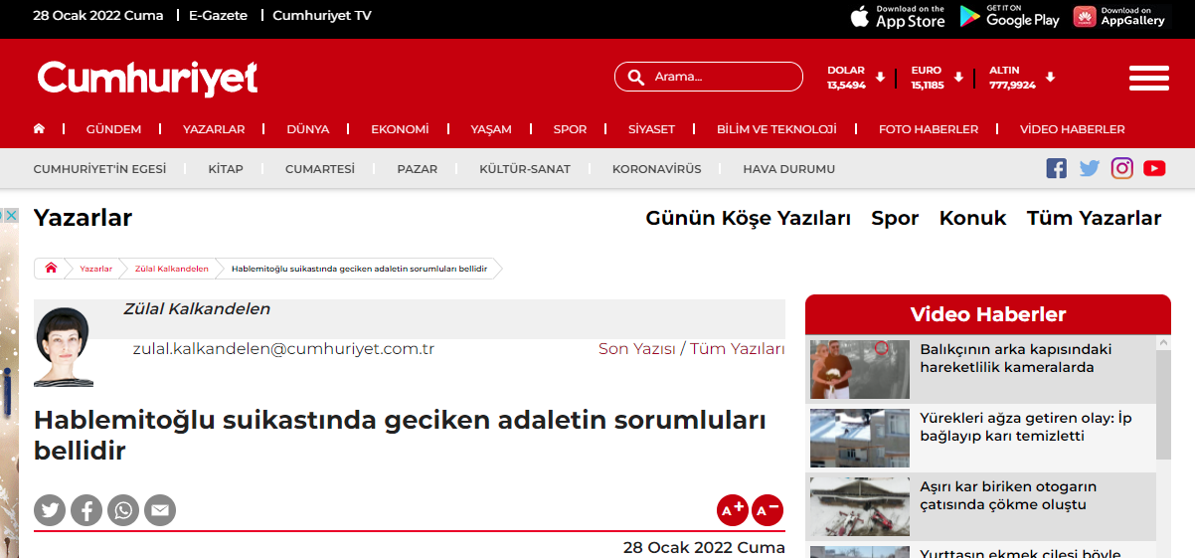Open Tüm Yazarlar tab
Screen dimensions: 1195x558
pos(1094,218)
